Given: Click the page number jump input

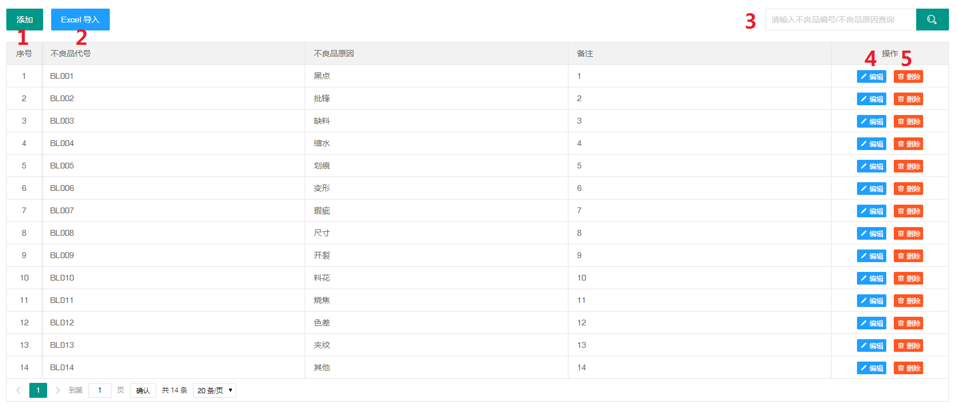Looking at the screenshot, I should tap(100, 390).
